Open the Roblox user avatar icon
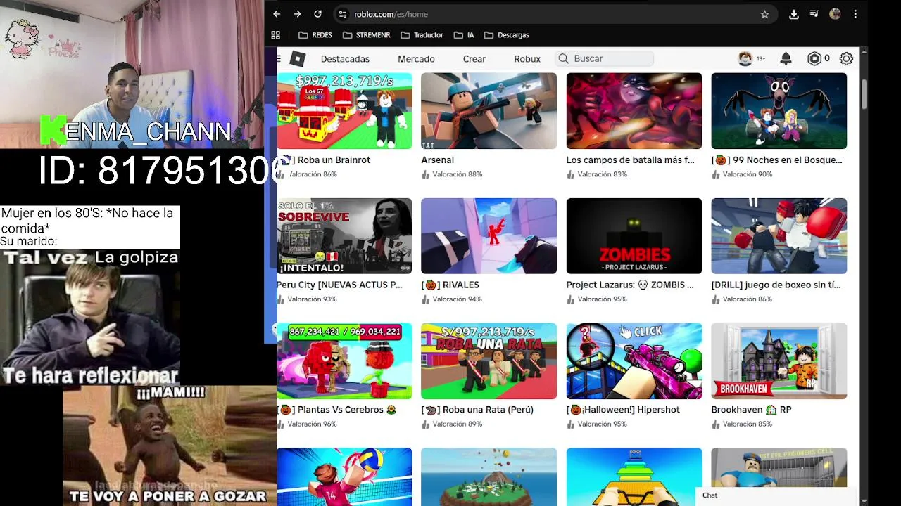 pyautogui.click(x=745, y=59)
